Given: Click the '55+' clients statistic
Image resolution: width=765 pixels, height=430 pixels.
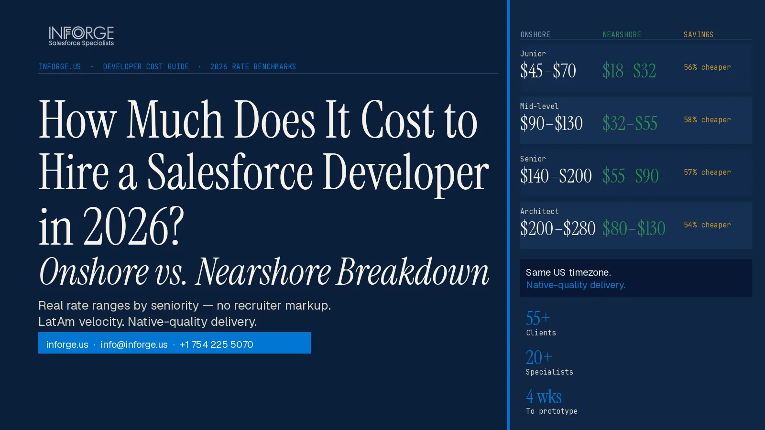Looking at the screenshot, I should tap(538, 318).
